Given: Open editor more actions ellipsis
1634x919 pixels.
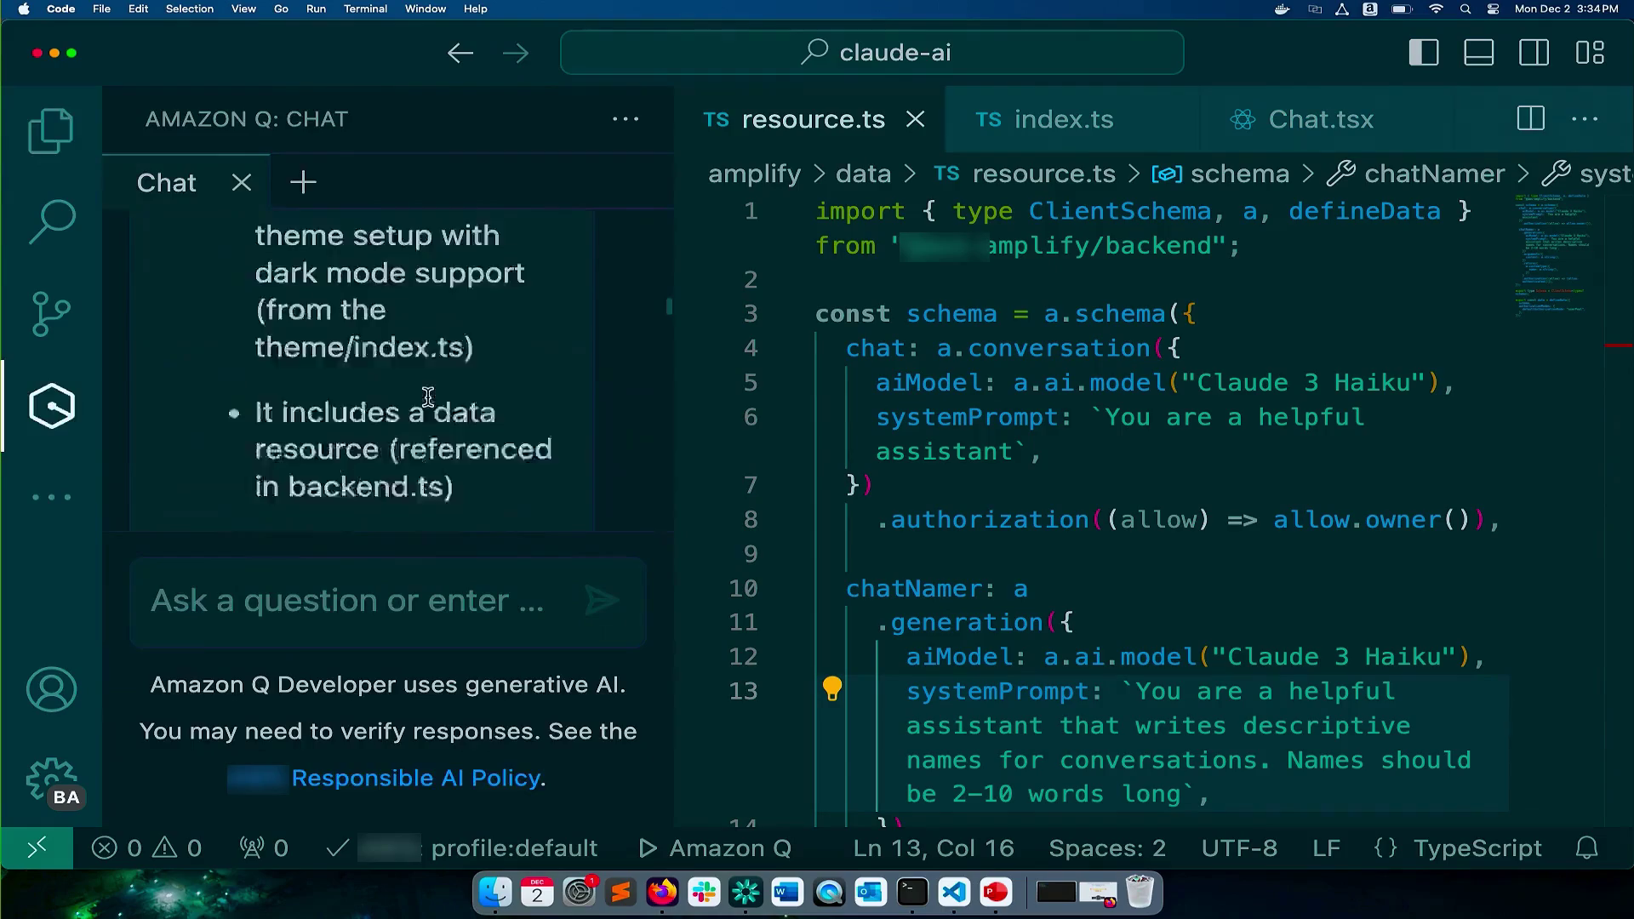Looking at the screenshot, I should [x=1585, y=119].
